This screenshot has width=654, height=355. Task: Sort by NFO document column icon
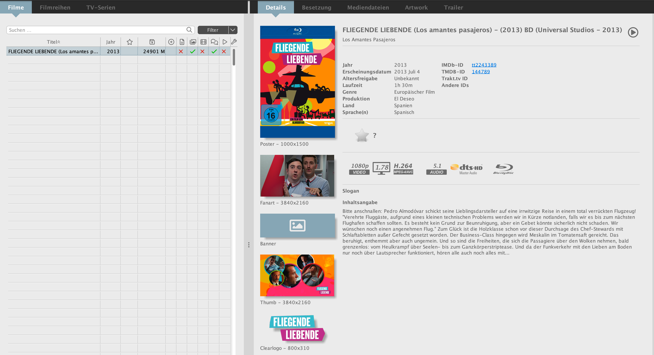tap(182, 42)
